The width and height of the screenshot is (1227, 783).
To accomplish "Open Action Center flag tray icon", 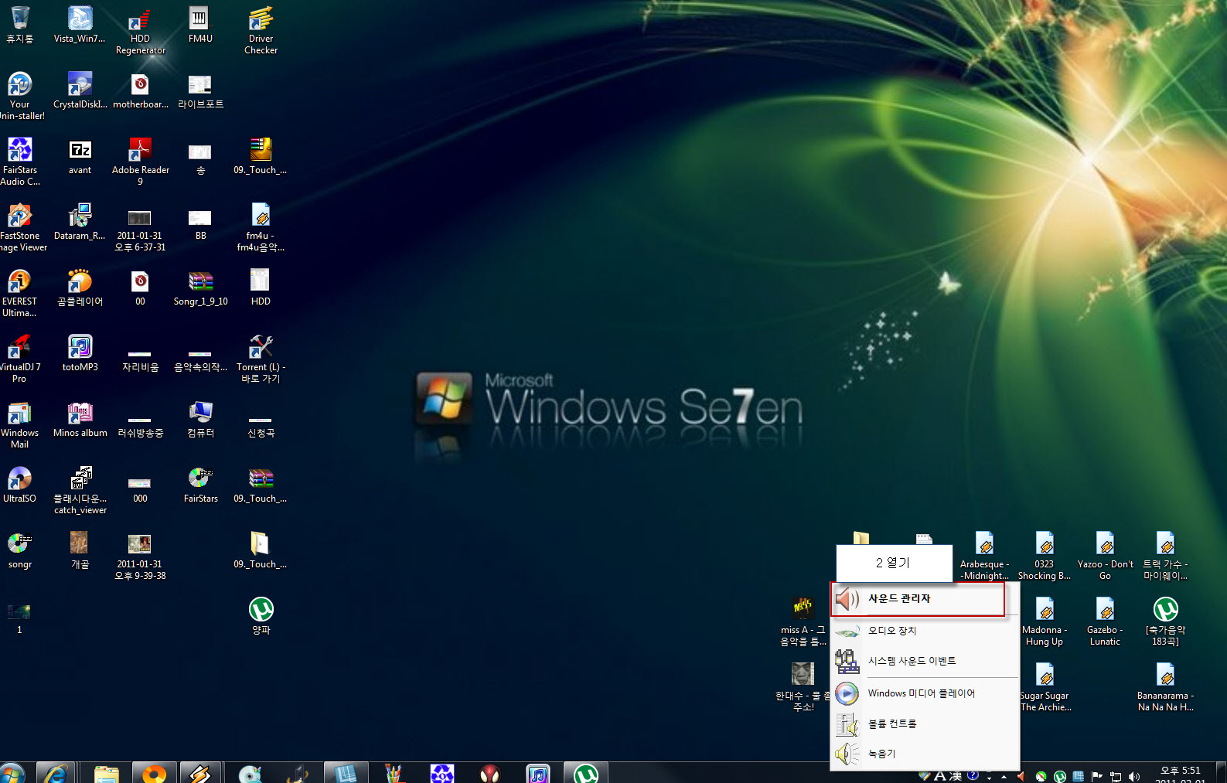I will 1096,777.
